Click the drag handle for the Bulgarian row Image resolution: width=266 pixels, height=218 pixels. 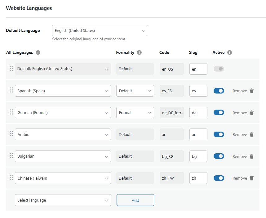coord(11,155)
